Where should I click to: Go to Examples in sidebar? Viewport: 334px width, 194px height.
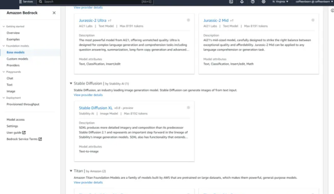13,39
